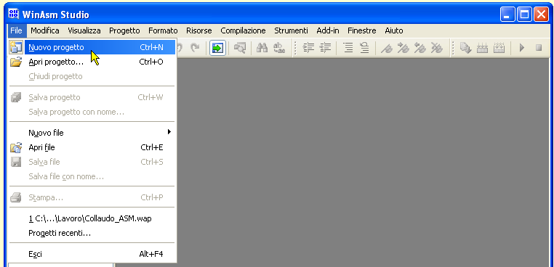Screen dimensions: 554x267
Task: Click the green arrow toolbar button
Action: click(217, 48)
